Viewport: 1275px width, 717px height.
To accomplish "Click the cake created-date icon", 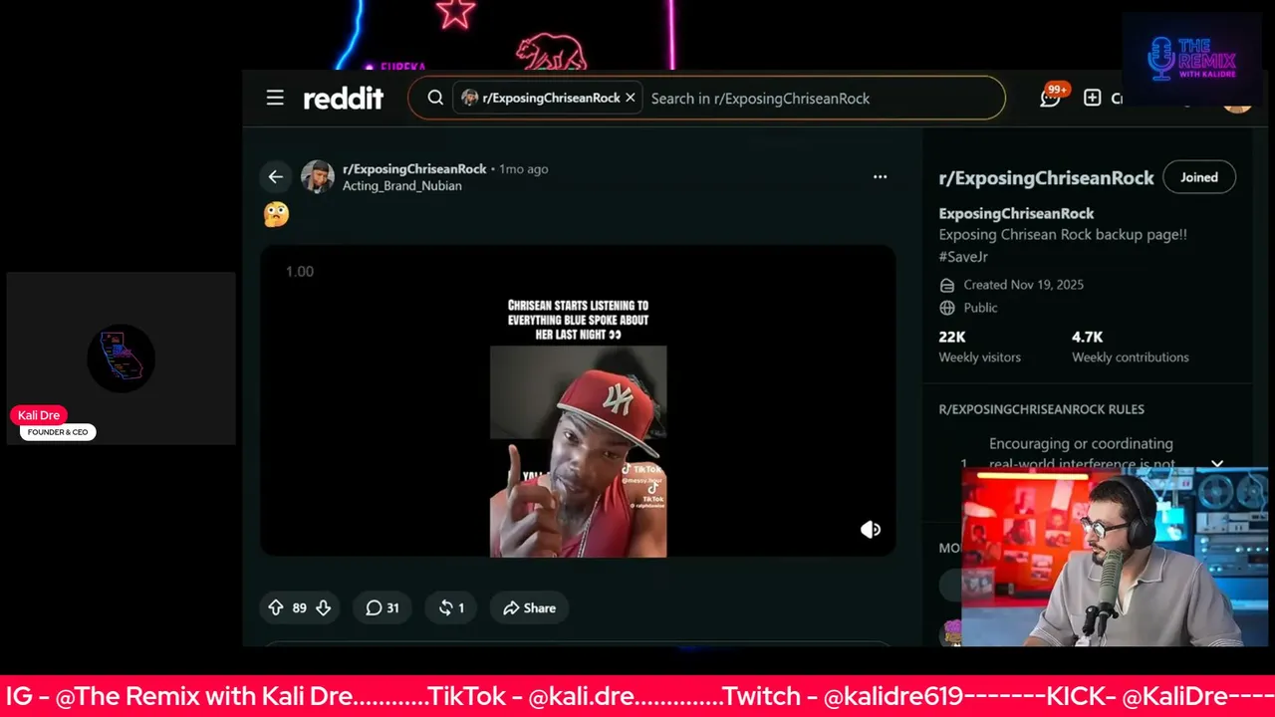I will click(x=947, y=285).
